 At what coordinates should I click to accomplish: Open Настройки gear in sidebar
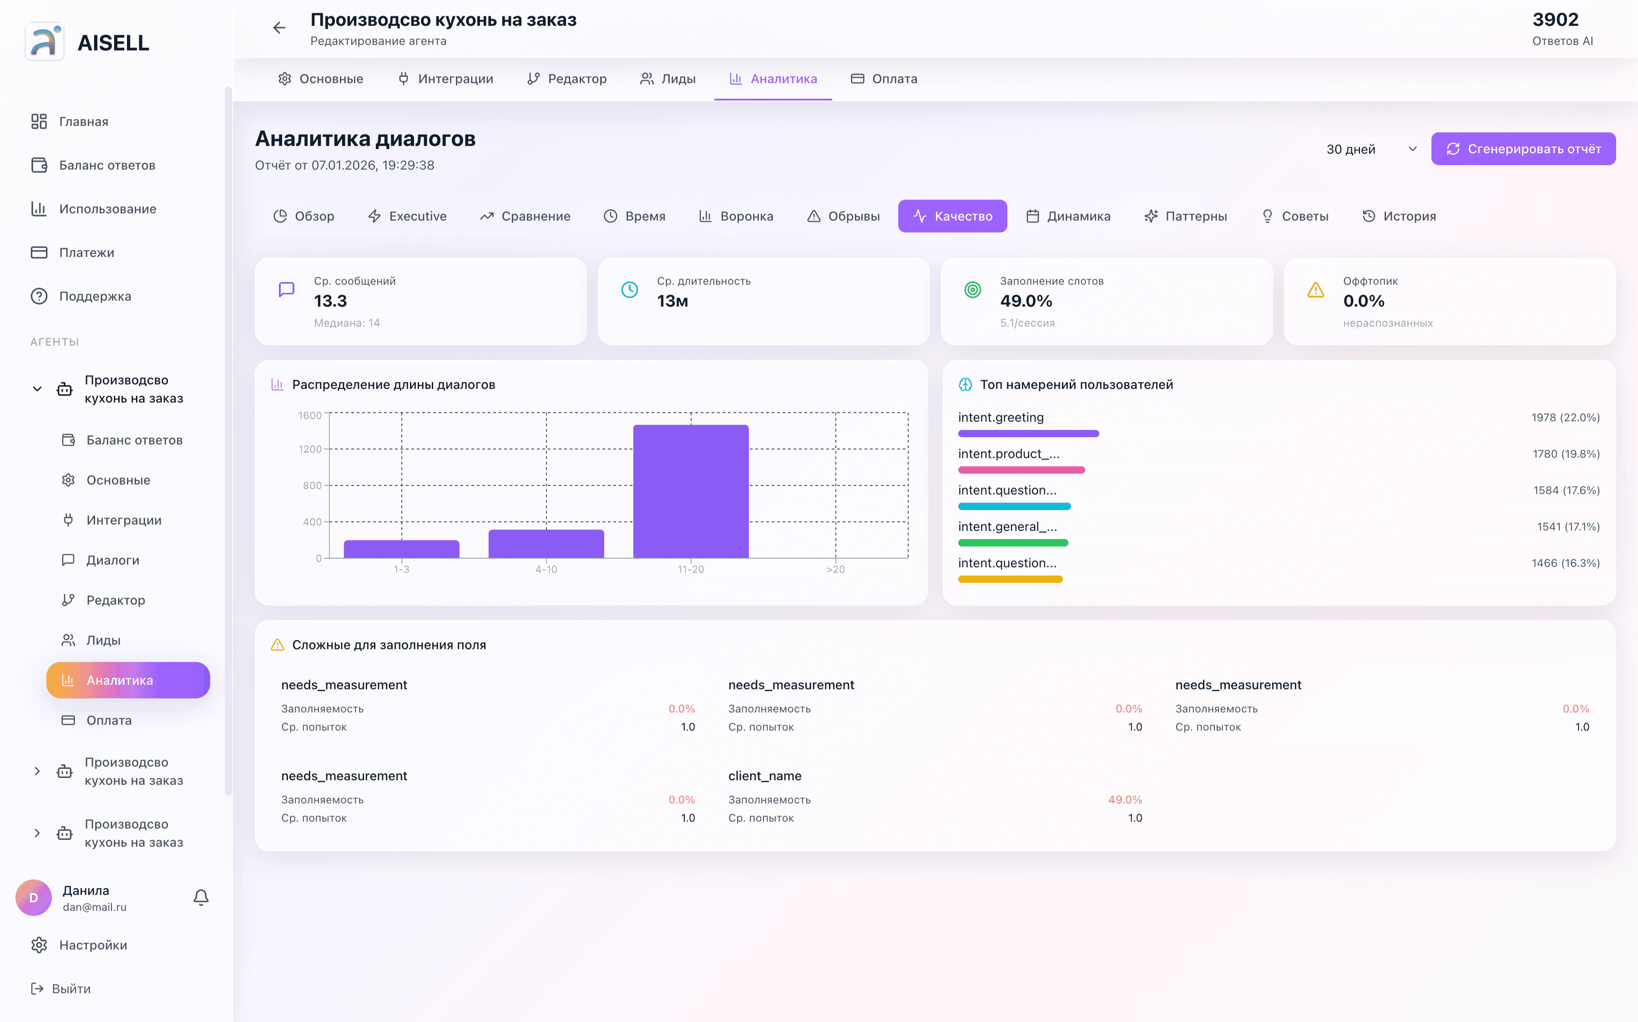click(39, 945)
